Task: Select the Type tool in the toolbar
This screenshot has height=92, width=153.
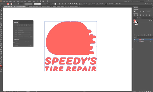Action: [1, 20]
